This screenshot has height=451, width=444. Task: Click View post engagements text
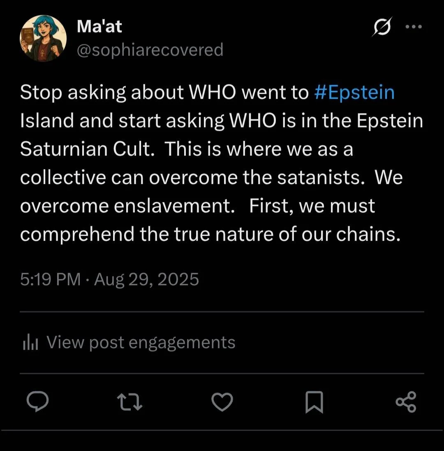click(x=141, y=342)
